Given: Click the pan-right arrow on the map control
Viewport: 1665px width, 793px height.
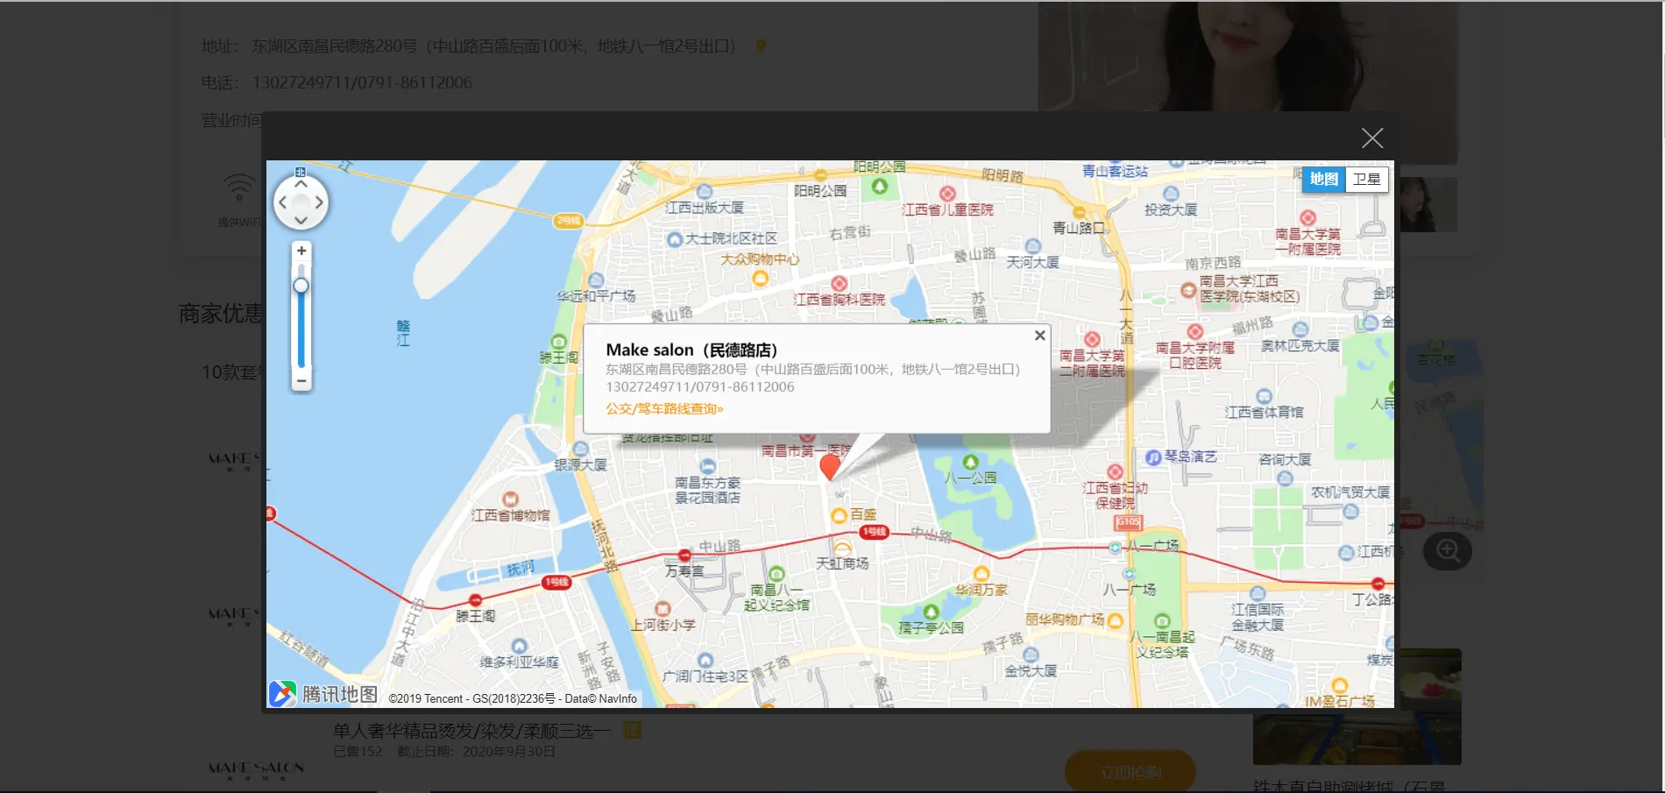Looking at the screenshot, I should point(319,202).
